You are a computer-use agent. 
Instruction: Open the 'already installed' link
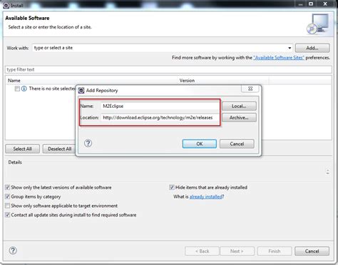[x=206, y=196]
